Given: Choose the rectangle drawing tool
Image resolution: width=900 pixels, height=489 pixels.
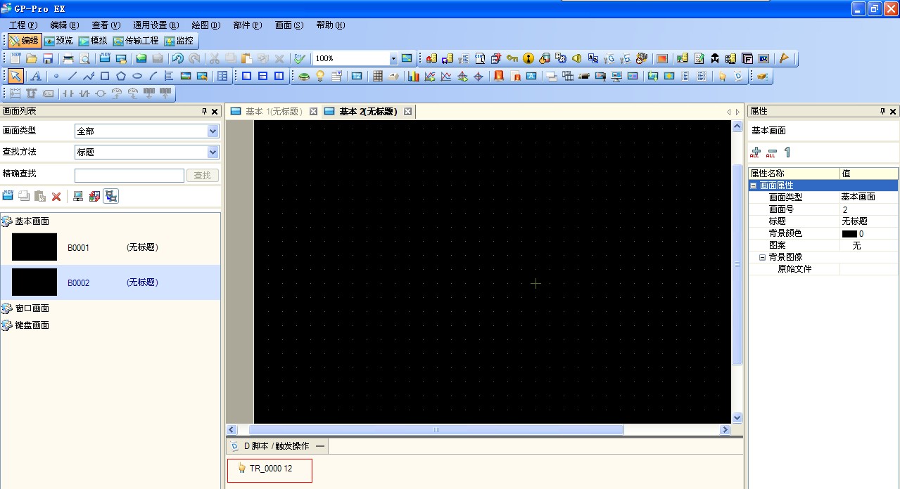Looking at the screenshot, I should click(105, 77).
